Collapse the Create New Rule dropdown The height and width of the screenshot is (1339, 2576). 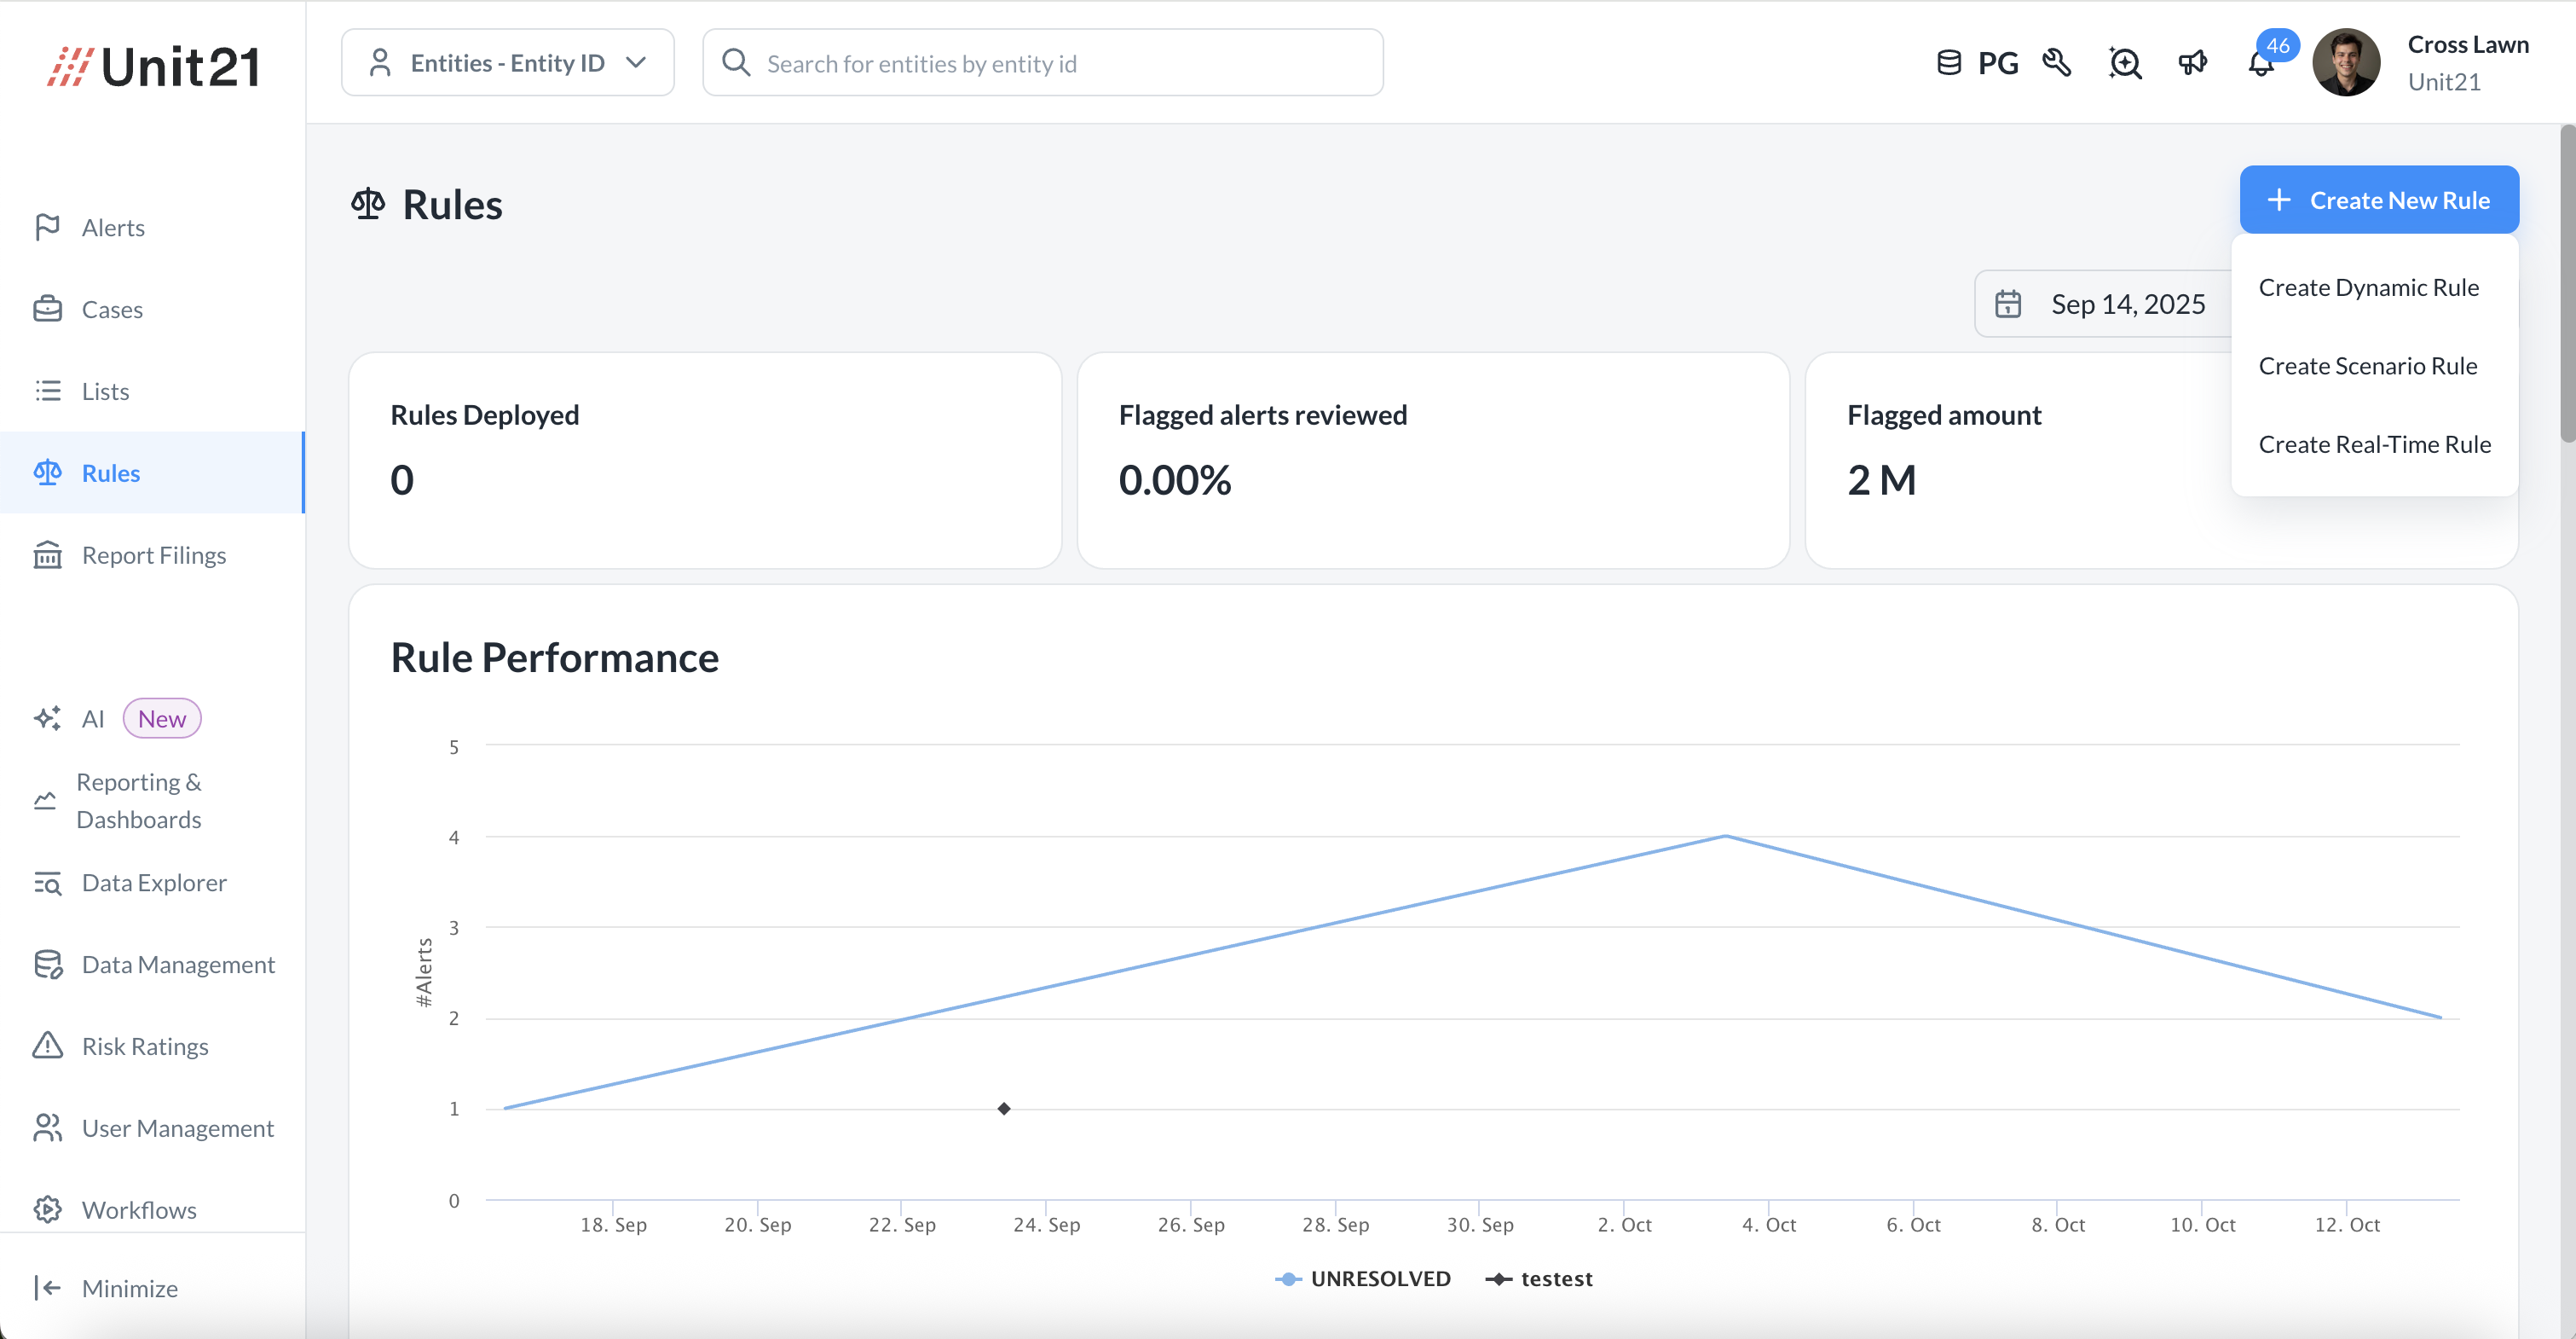(x=2378, y=200)
